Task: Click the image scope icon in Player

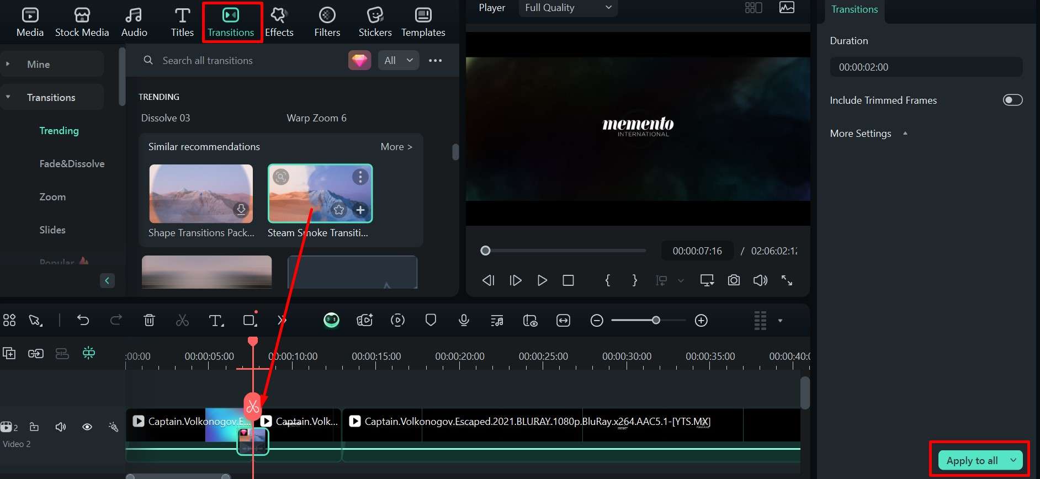Action: (x=787, y=8)
